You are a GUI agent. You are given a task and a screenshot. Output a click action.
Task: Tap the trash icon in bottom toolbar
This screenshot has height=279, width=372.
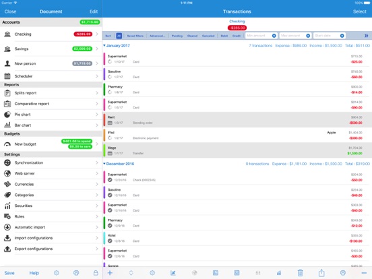click(300, 273)
